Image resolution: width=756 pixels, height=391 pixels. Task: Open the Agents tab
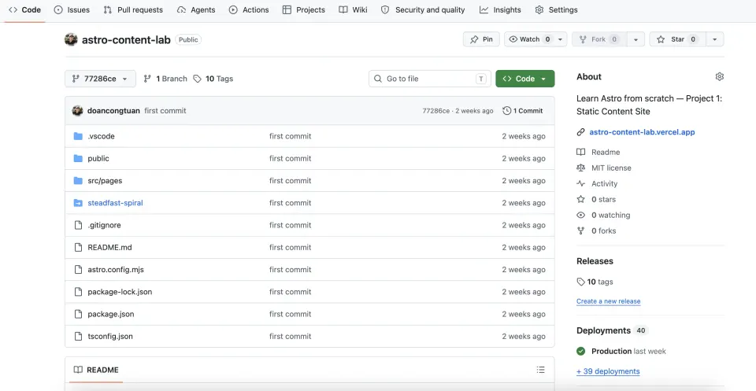coord(195,9)
